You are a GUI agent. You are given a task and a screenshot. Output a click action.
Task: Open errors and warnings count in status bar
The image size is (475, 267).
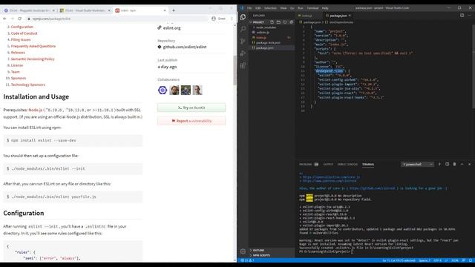coord(247,260)
